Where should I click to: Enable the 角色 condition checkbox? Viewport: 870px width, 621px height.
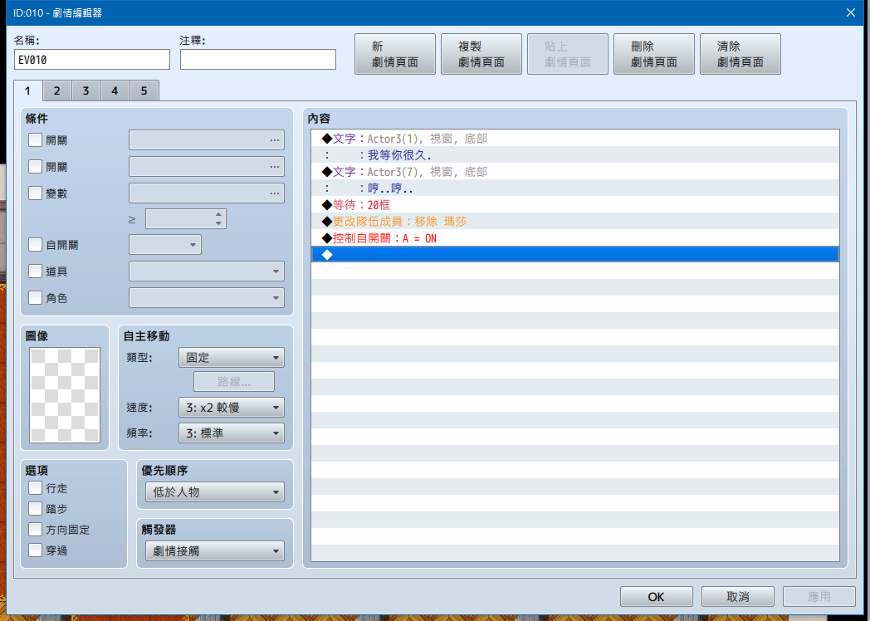(x=35, y=298)
